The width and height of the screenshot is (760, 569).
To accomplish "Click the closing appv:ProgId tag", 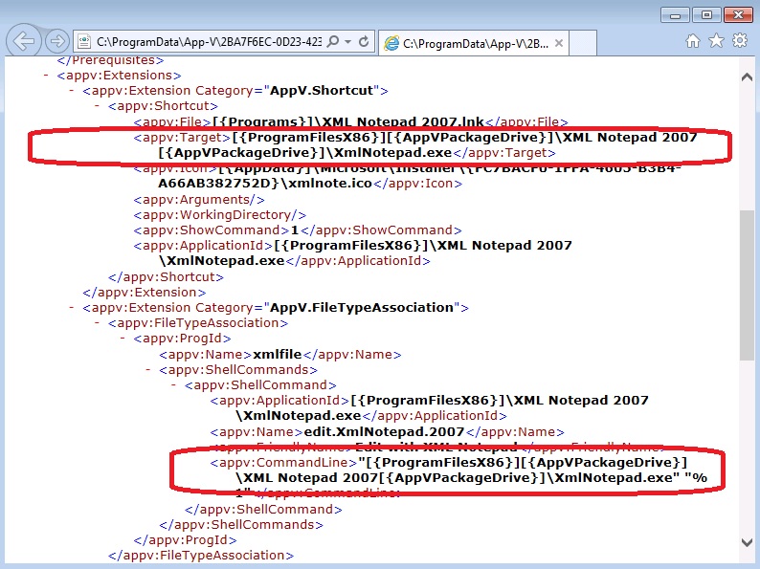I will pos(185,540).
